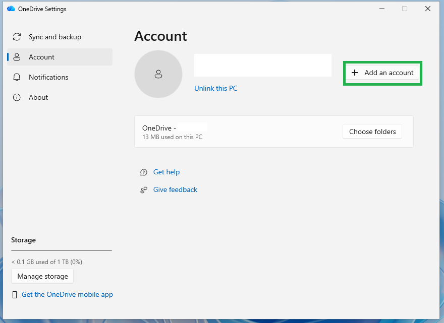Click the person icon beside Account
The height and width of the screenshot is (323, 444).
point(17,57)
